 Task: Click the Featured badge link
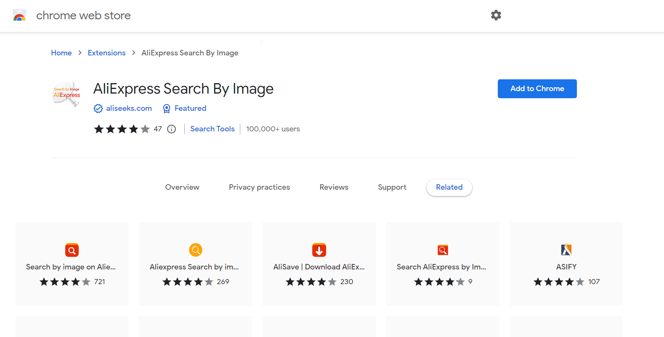tap(190, 108)
